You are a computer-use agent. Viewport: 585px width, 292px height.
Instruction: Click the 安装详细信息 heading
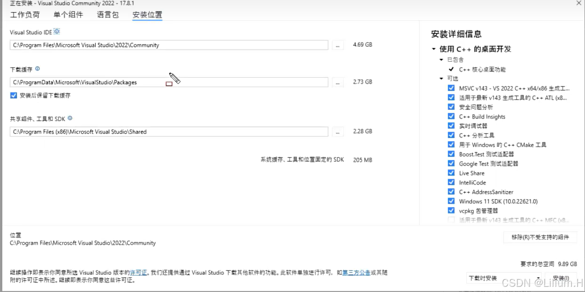point(456,34)
